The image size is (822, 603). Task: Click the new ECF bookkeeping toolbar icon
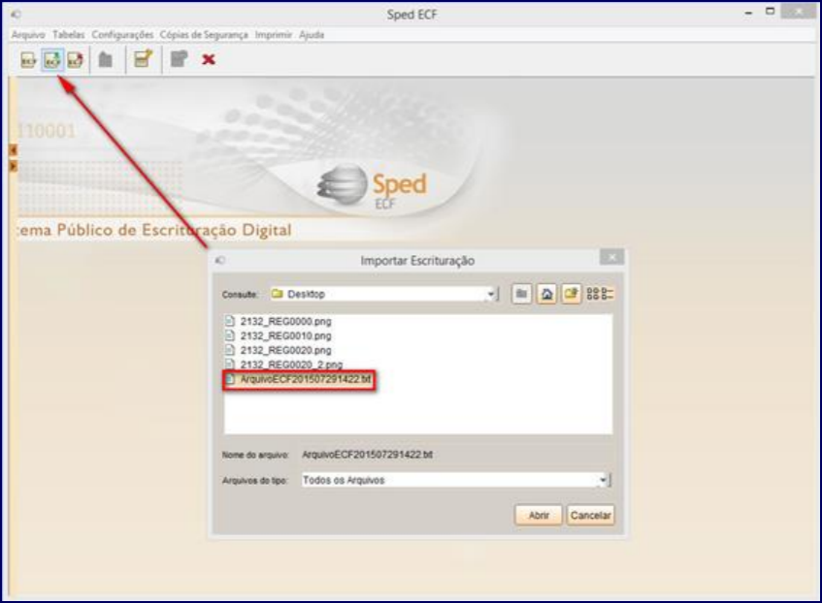coord(28,60)
